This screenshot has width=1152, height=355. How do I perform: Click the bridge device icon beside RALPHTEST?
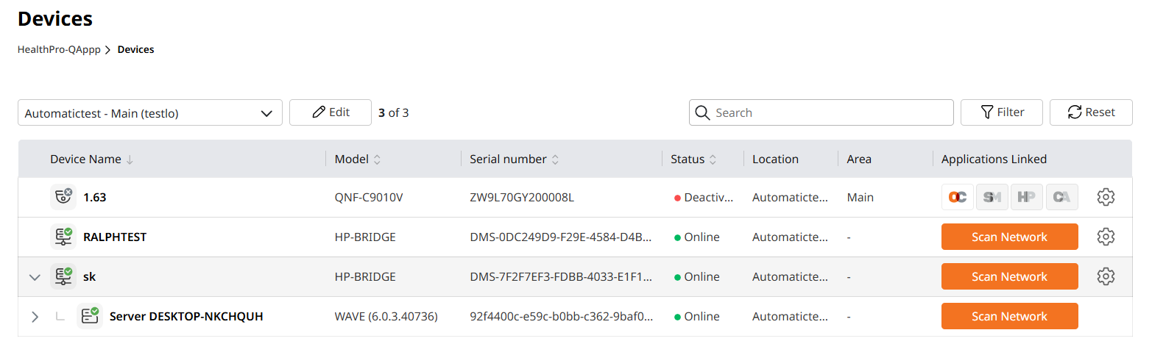click(63, 237)
